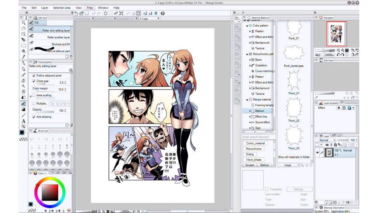Open the Filter menu

(90, 8)
